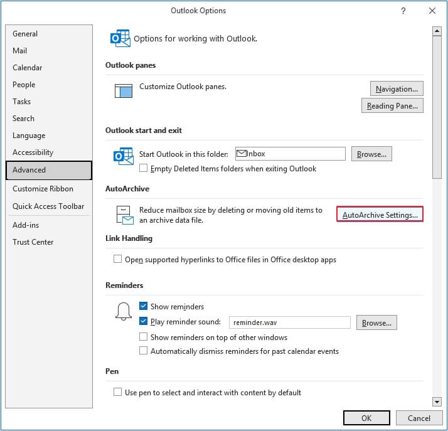Confirm with the OK button
The height and width of the screenshot is (431, 448).
[x=366, y=418]
